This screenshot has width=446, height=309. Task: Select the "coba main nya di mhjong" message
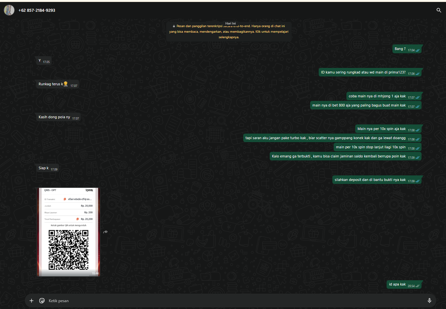pyautogui.click(x=384, y=96)
